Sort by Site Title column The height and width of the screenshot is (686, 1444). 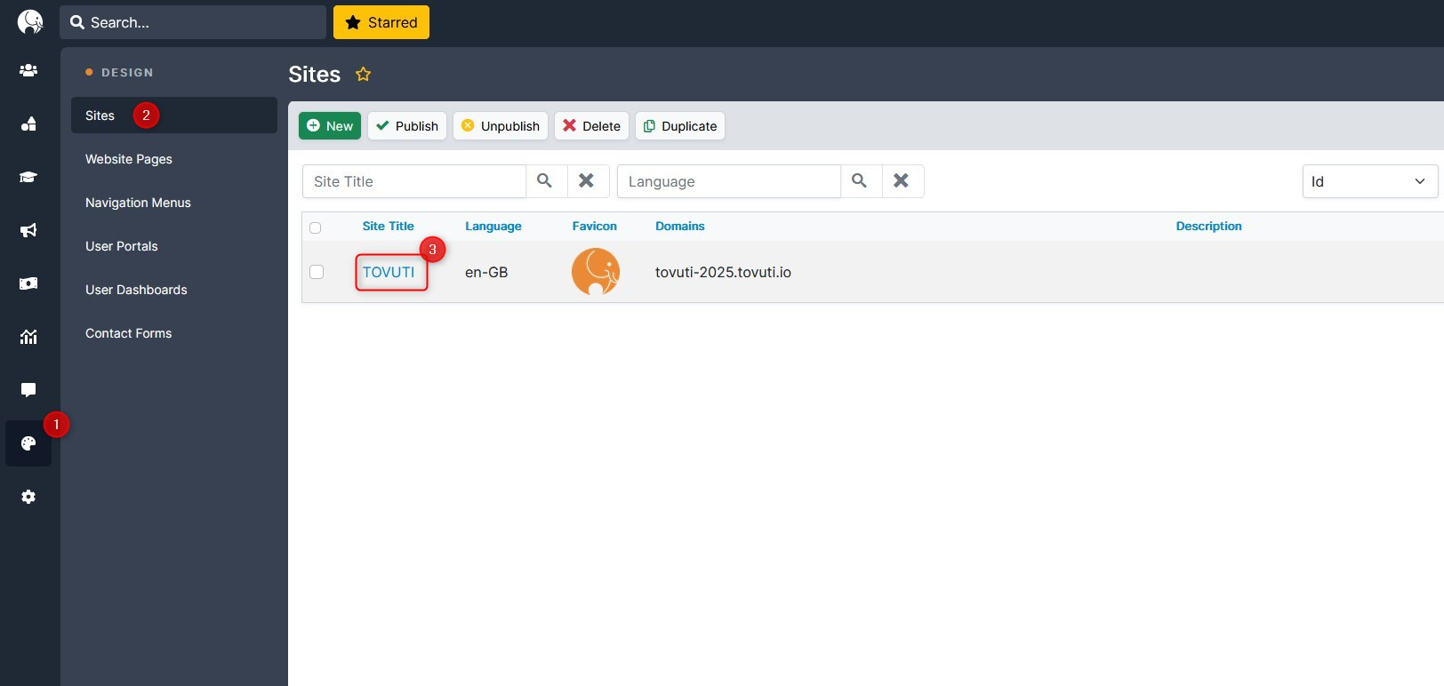(388, 226)
